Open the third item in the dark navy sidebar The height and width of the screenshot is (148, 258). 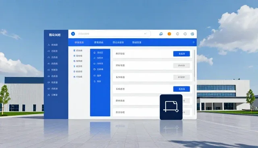tap(53, 57)
